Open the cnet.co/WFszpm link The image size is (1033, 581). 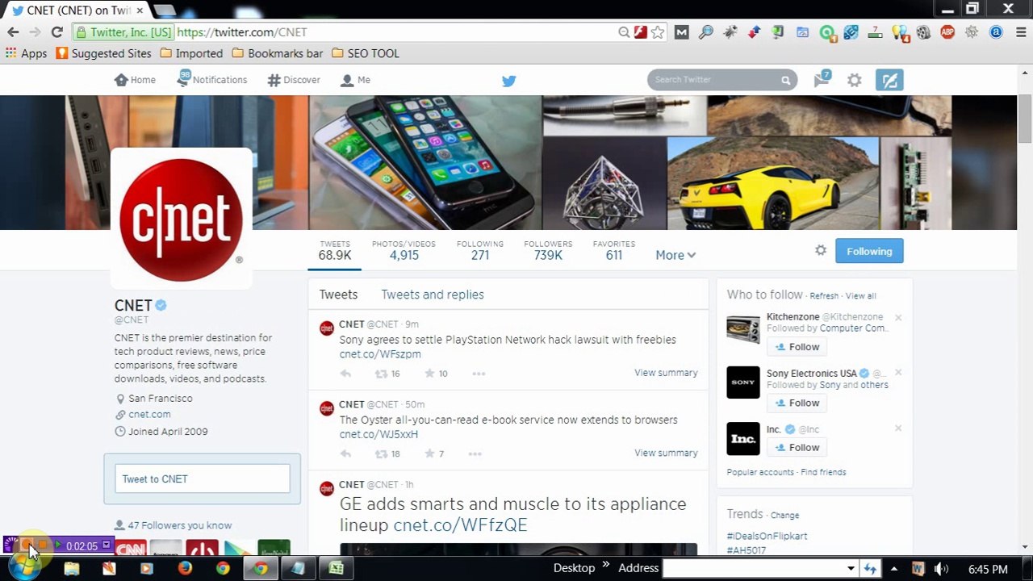(x=380, y=354)
